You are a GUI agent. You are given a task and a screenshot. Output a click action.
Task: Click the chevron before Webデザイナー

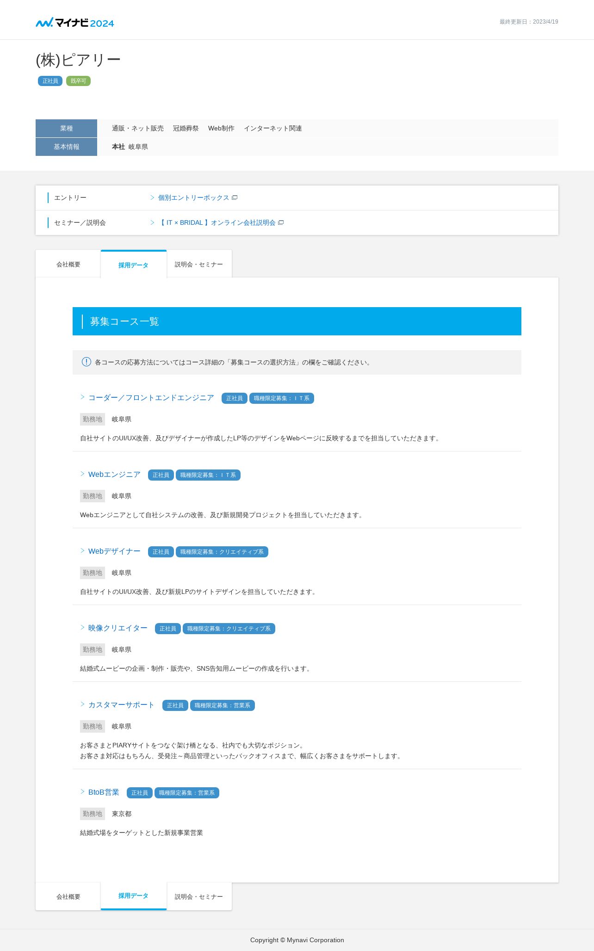pos(82,550)
